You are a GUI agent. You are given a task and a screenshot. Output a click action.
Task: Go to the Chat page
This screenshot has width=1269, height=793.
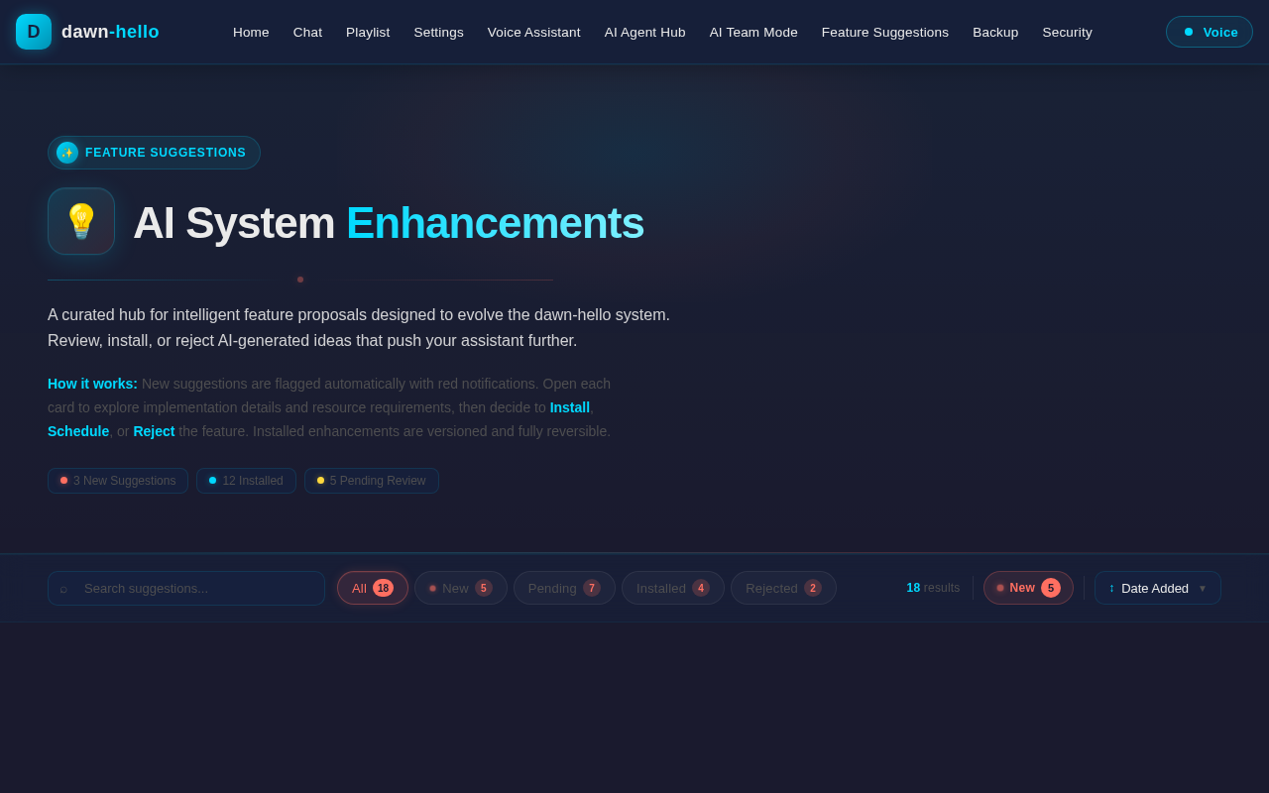click(307, 32)
